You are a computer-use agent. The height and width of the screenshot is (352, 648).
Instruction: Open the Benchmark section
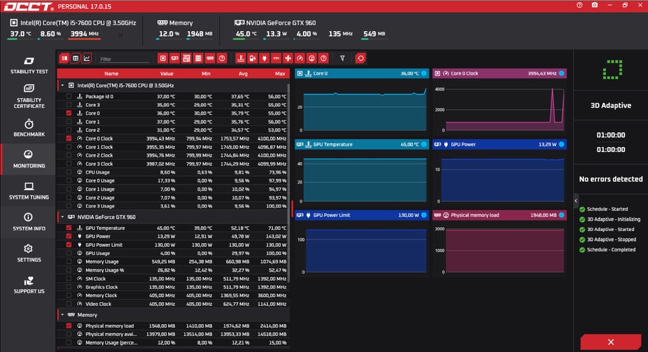28,128
